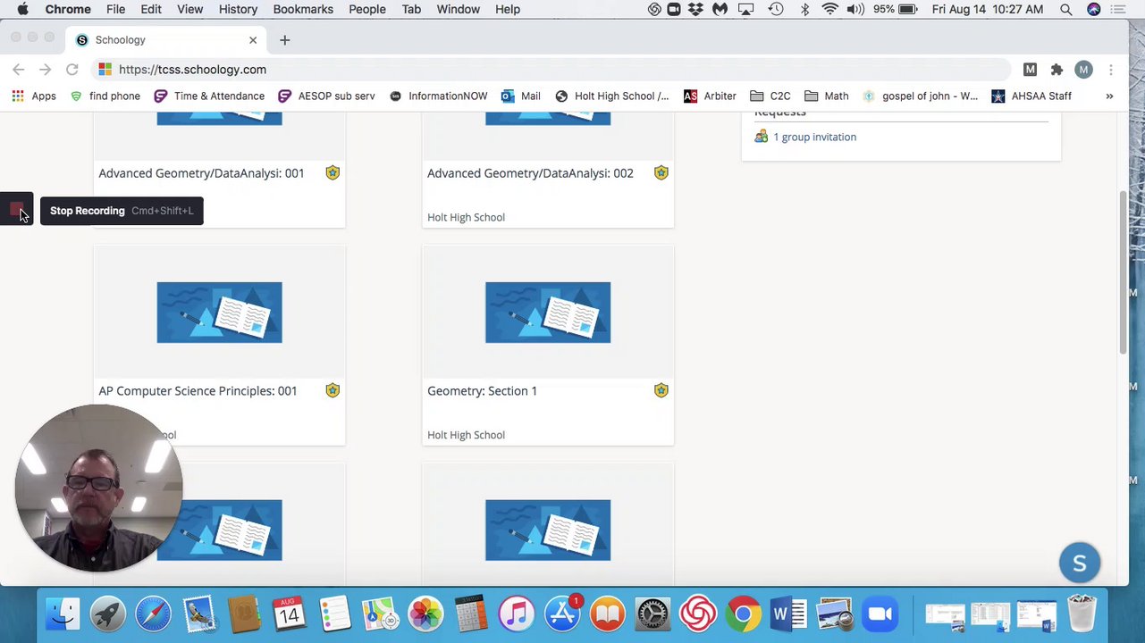Screen dimensions: 1145x643
Task: Click the Dropbox menu bar icon
Action: point(696,9)
